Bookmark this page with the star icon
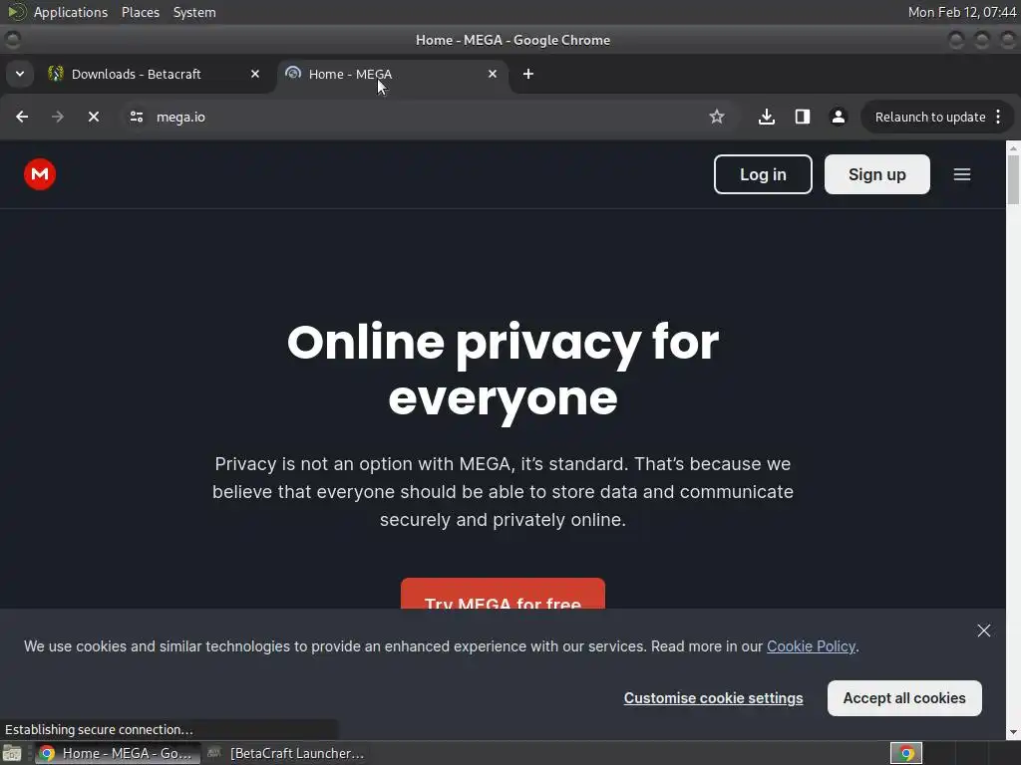The width and height of the screenshot is (1021, 765). coord(716,117)
